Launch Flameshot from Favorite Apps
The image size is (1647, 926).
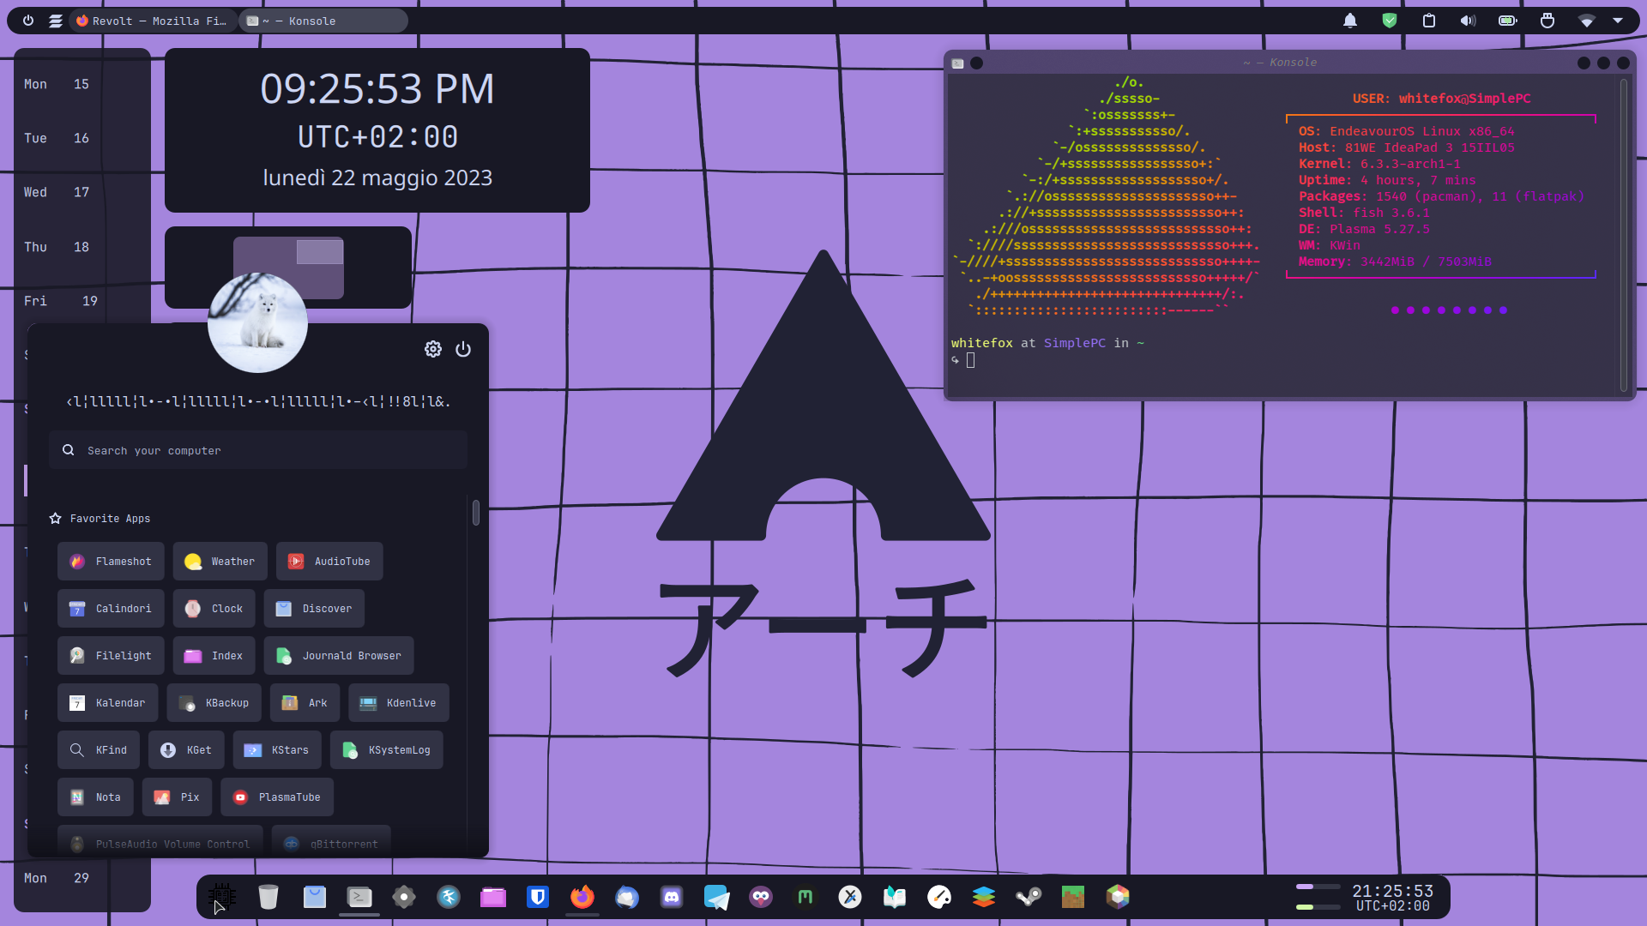(111, 561)
